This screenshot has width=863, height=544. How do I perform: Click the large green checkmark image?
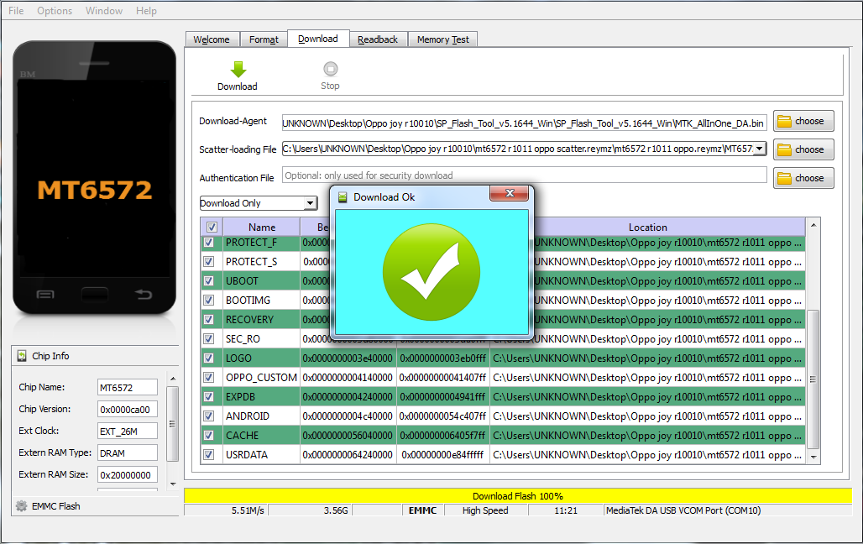click(431, 272)
